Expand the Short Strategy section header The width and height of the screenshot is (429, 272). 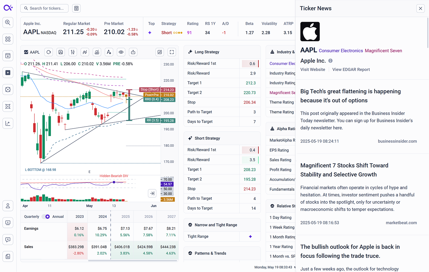coord(222,138)
